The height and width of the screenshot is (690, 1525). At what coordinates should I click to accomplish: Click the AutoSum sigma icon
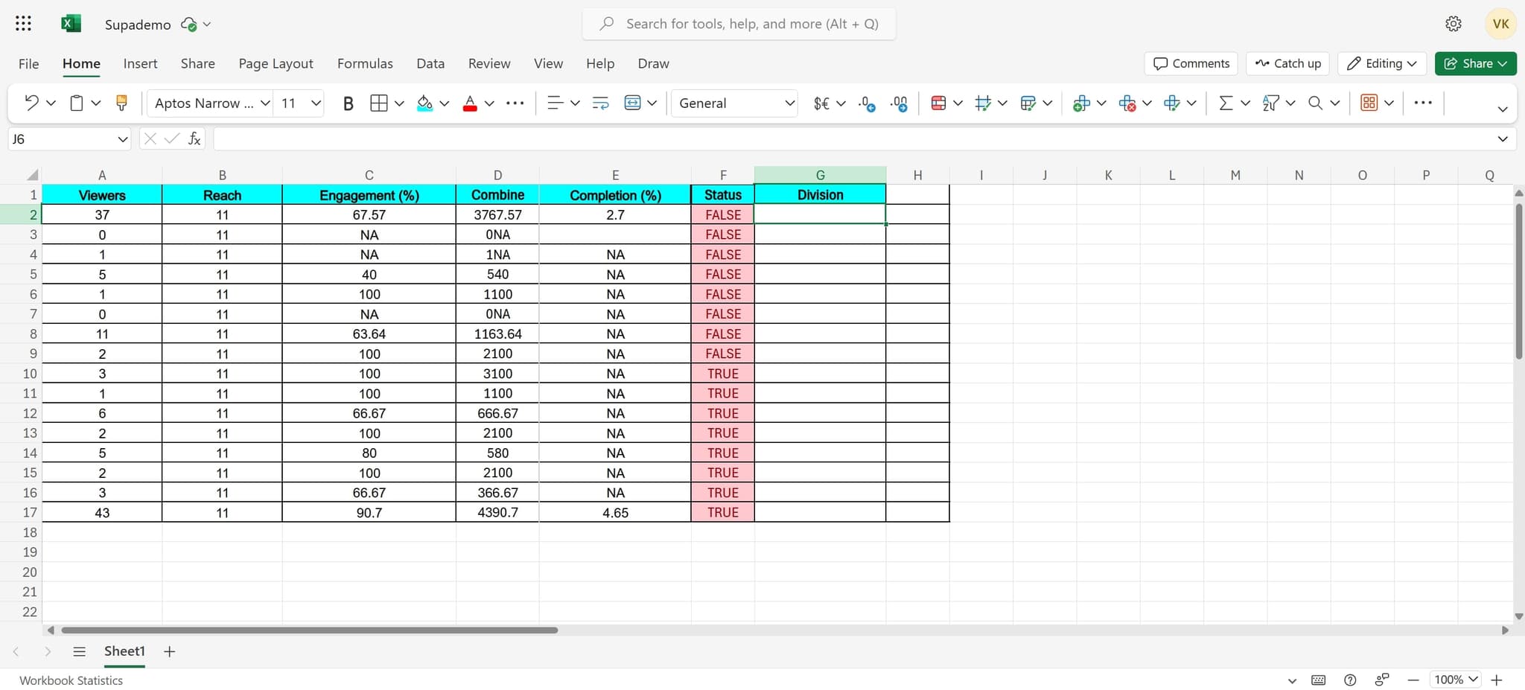point(1225,103)
